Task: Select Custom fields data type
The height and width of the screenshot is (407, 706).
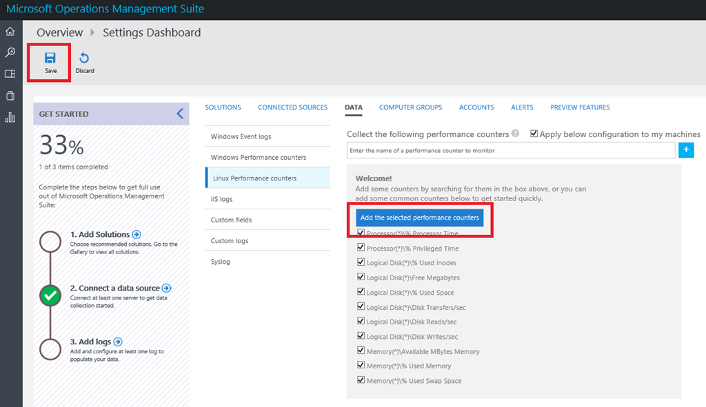Action: point(268,220)
